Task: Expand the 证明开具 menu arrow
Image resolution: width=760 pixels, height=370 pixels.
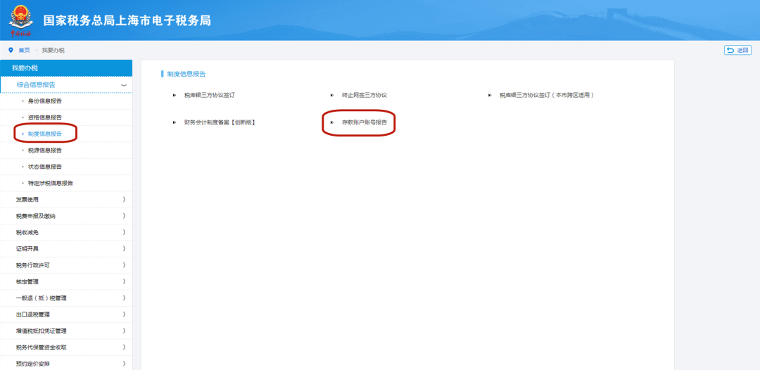Action: point(124,249)
